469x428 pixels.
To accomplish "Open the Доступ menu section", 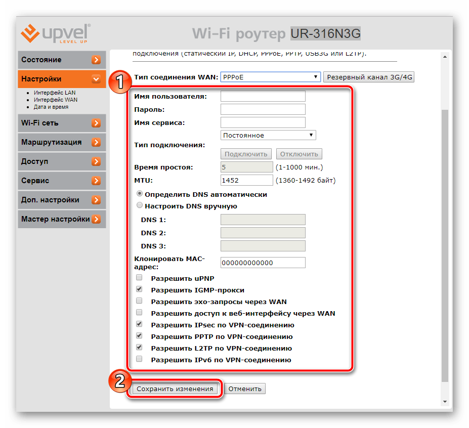I will (62, 161).
